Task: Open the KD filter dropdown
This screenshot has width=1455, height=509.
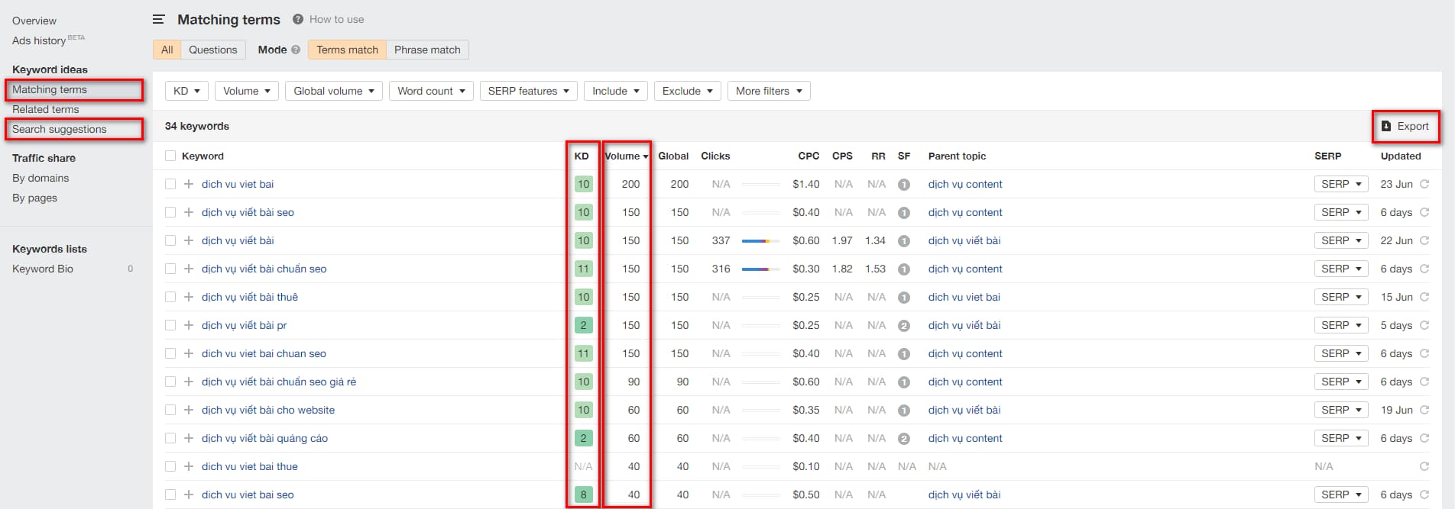Action: point(186,91)
